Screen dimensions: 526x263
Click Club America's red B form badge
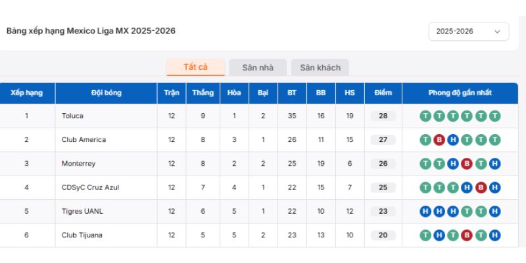pos(439,140)
